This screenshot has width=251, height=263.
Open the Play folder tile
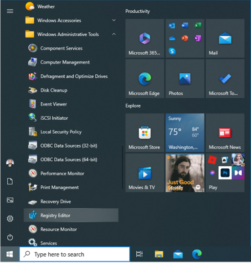pos(225,173)
